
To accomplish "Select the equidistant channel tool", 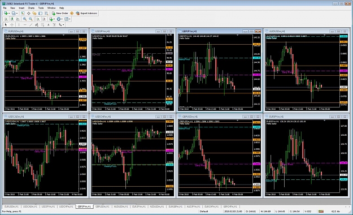I will click(37, 24).
